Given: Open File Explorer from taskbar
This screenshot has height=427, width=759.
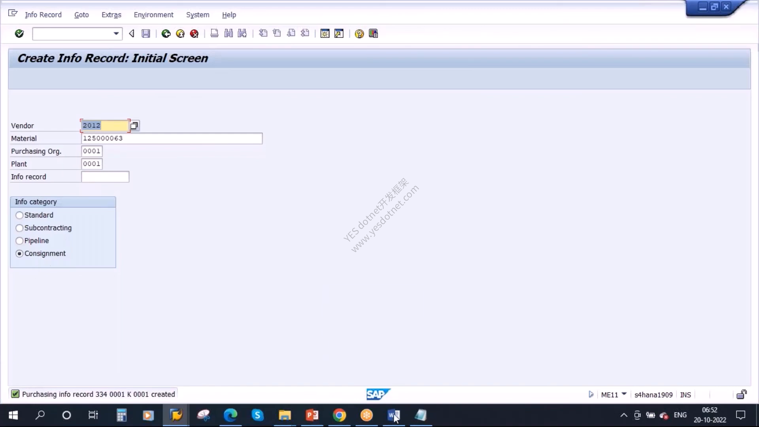Looking at the screenshot, I should 285,415.
